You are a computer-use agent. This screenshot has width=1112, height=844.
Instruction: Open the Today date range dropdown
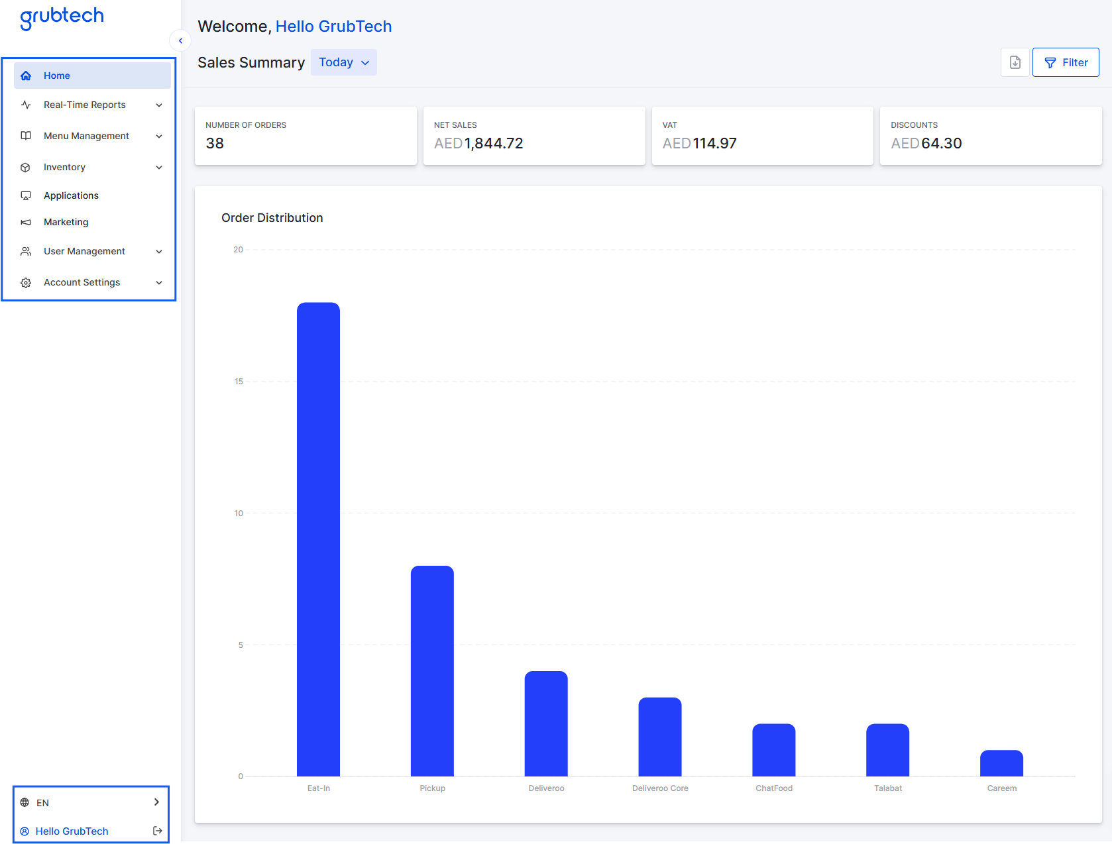point(343,62)
